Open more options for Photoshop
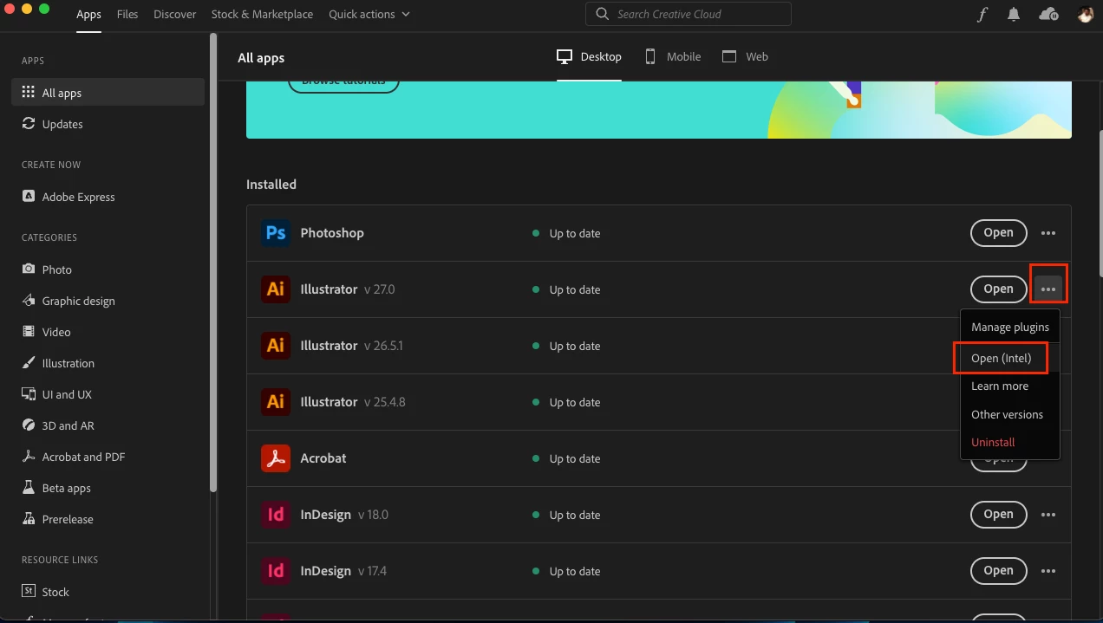This screenshot has height=623, width=1103. coord(1048,233)
